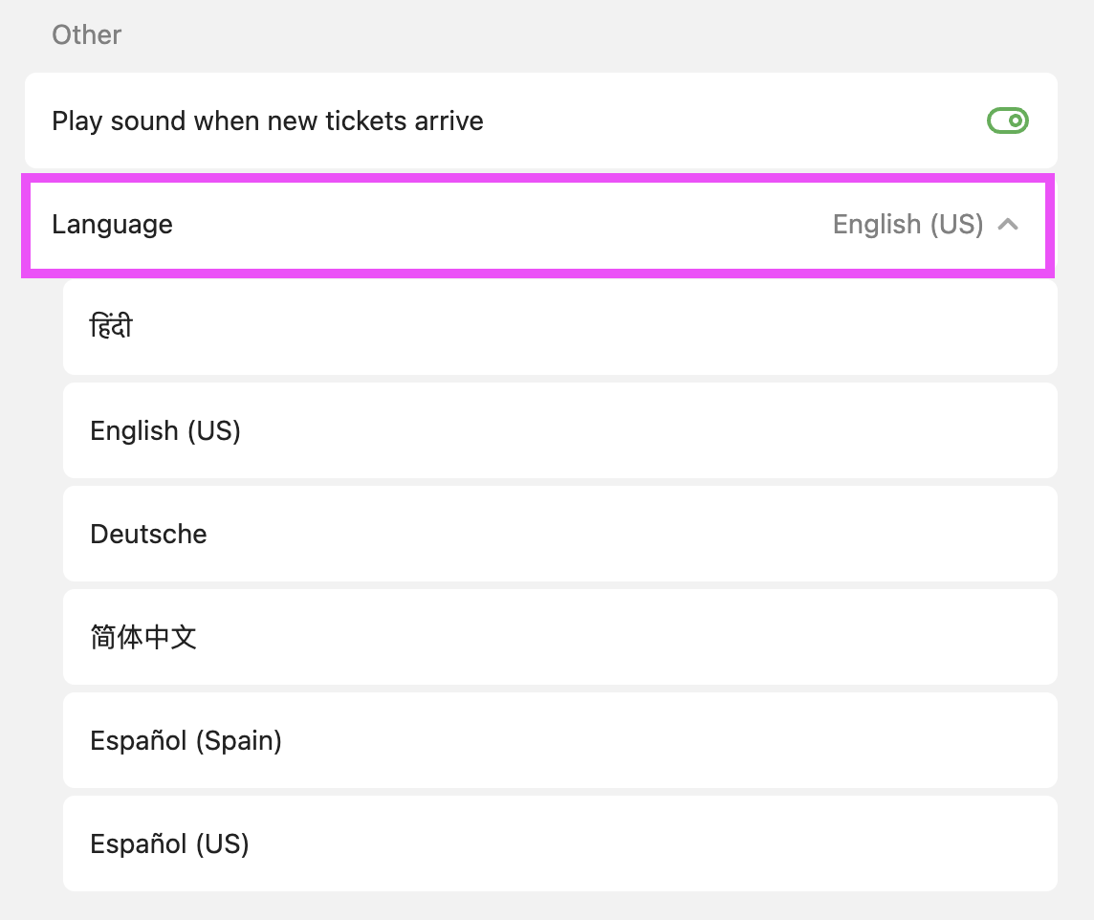Click the currently selected English (US) value in Language row
The width and height of the screenshot is (1094, 920).
tap(908, 225)
